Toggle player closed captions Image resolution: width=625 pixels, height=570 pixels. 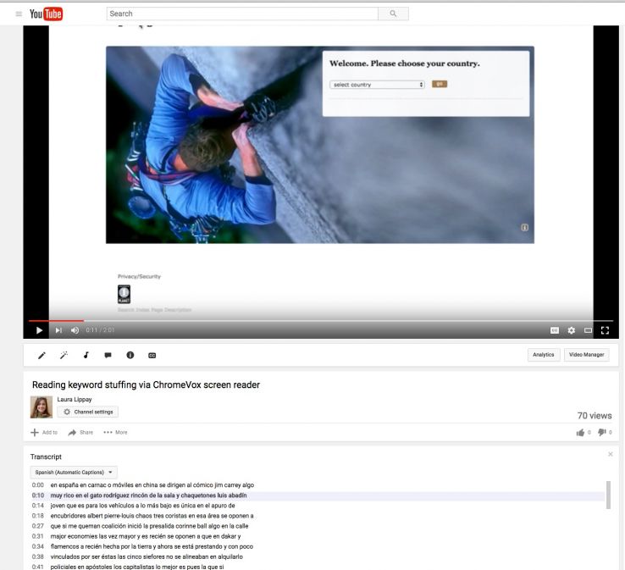[555, 330]
